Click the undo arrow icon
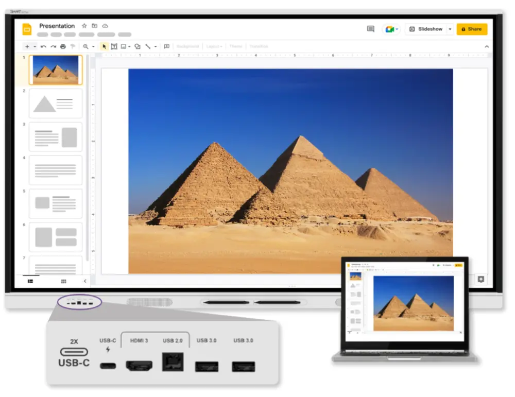This screenshot has height=397, width=515. click(x=43, y=47)
